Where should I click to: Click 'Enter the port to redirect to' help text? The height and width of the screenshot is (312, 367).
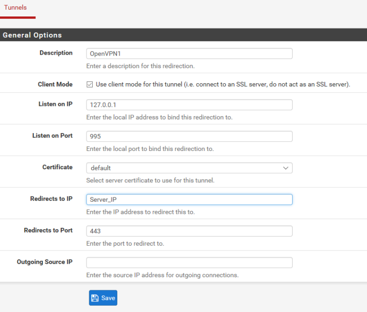coord(125,243)
